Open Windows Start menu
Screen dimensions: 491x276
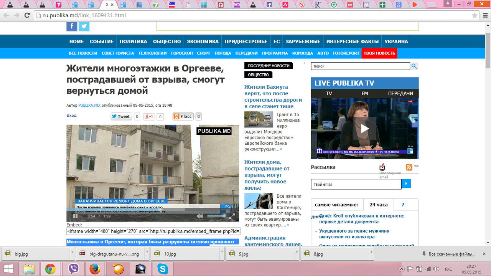coord(8,269)
